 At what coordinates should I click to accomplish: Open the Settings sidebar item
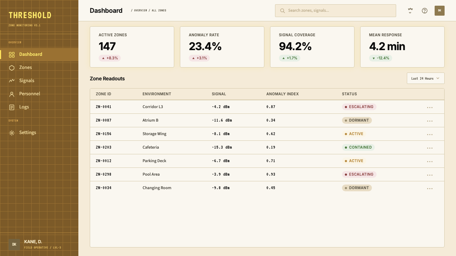click(x=39, y=133)
